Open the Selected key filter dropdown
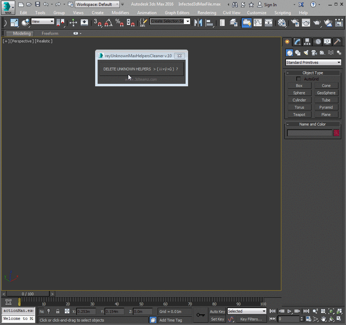The width and height of the screenshot is (346, 325). point(247,311)
